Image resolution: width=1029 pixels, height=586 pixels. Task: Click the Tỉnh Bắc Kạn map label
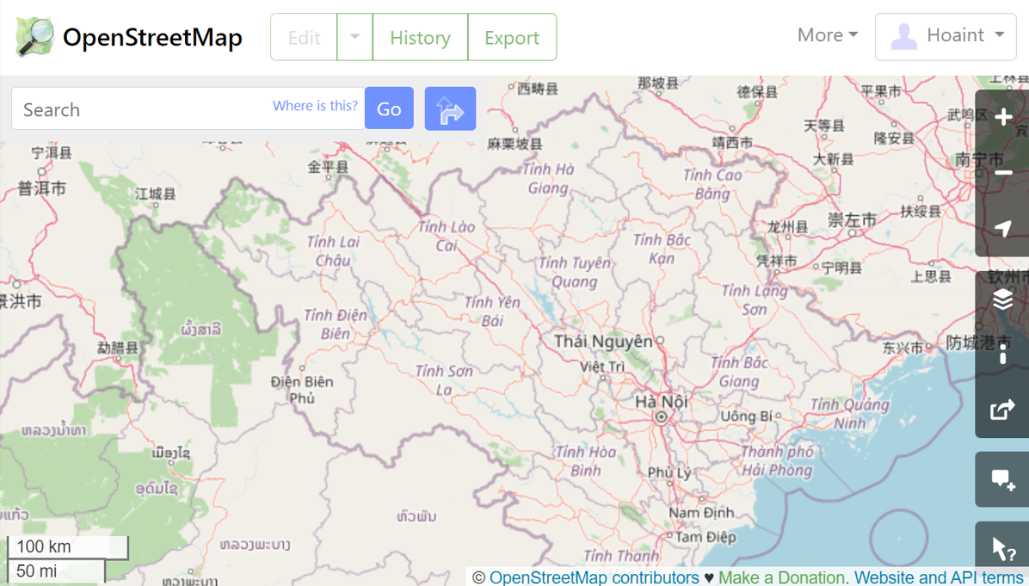[662, 250]
